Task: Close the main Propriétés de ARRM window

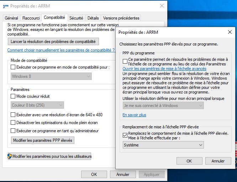Action: click(162, 6)
